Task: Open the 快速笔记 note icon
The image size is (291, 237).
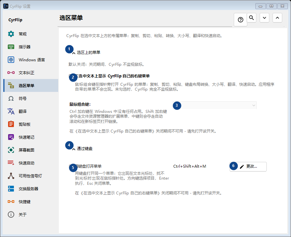Action: (x=11, y=137)
